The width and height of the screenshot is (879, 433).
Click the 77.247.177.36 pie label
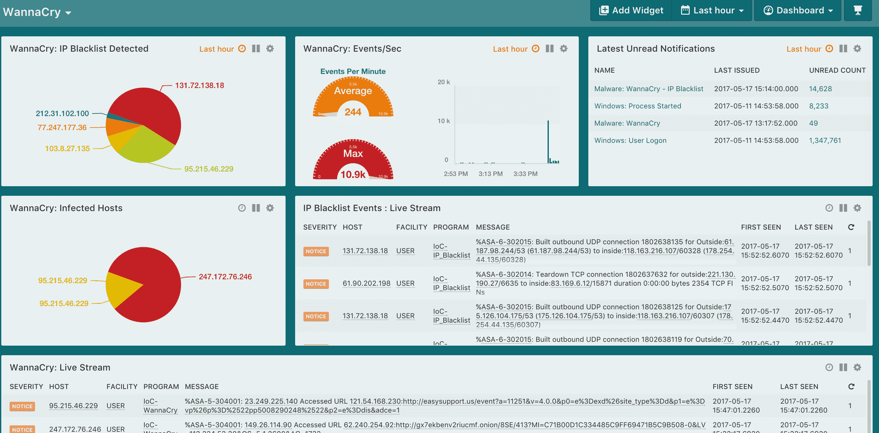coord(62,127)
